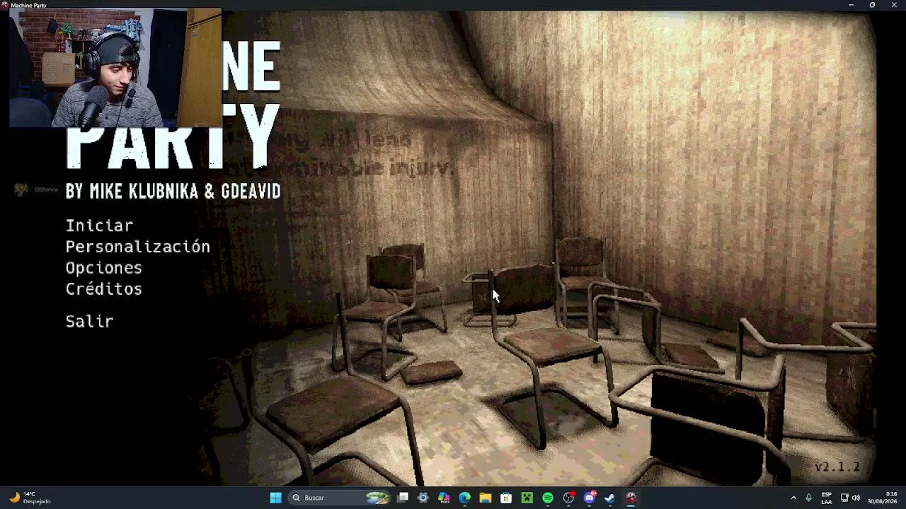Click the microphone tray icon
The width and height of the screenshot is (906, 509).
(808, 498)
